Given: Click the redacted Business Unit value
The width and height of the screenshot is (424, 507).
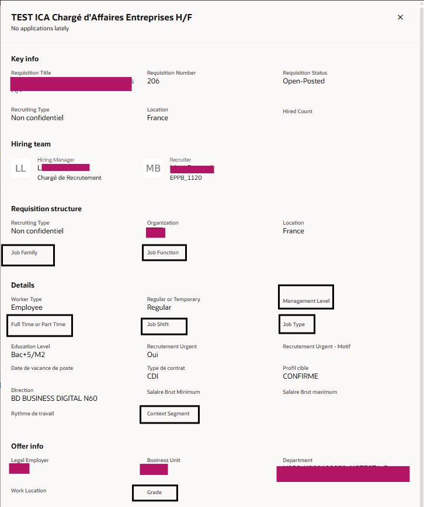Looking at the screenshot, I should coord(154,469).
